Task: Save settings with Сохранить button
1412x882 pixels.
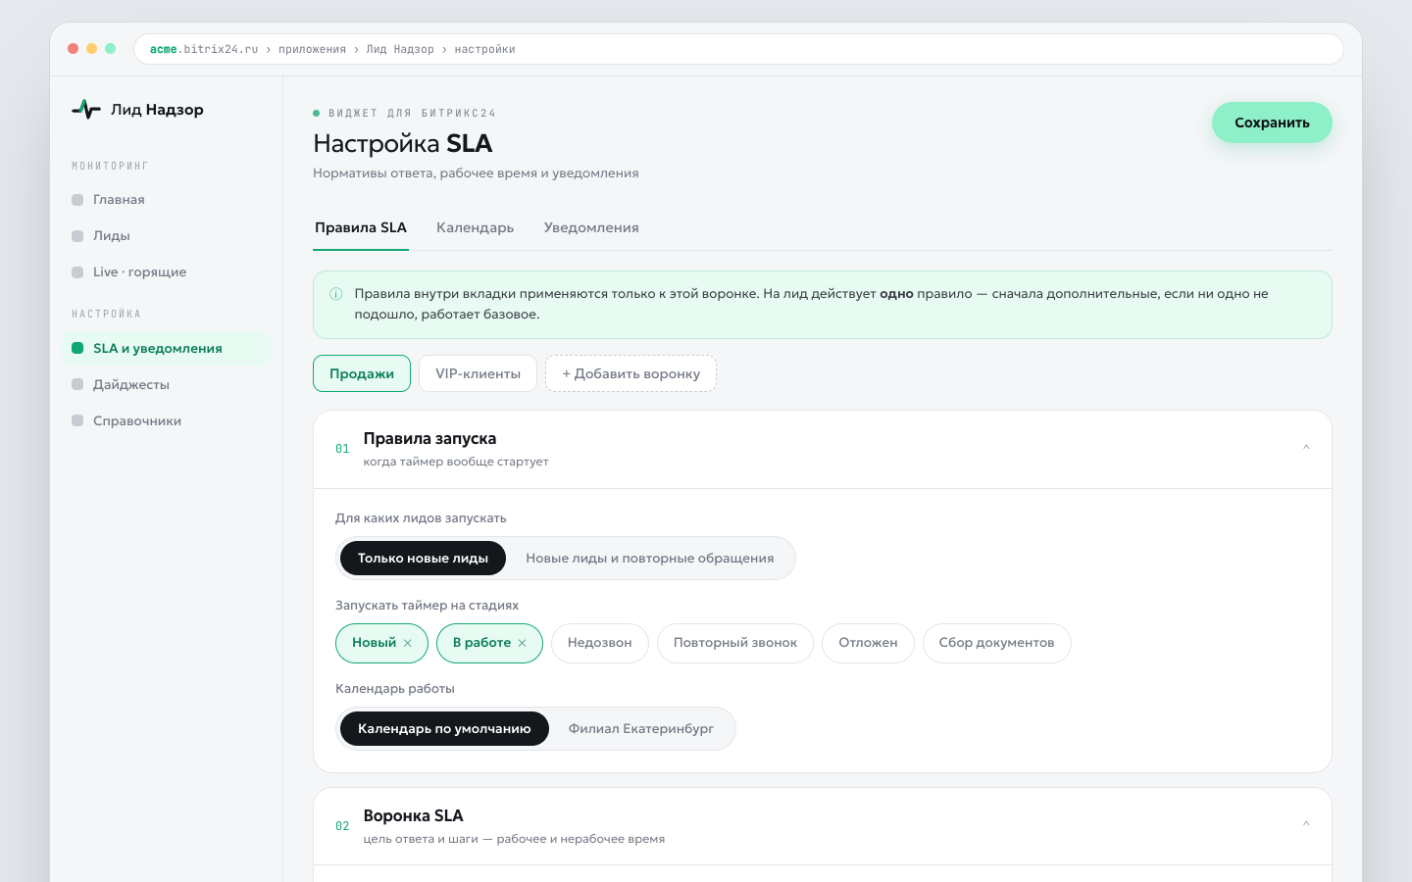Action: tap(1272, 122)
